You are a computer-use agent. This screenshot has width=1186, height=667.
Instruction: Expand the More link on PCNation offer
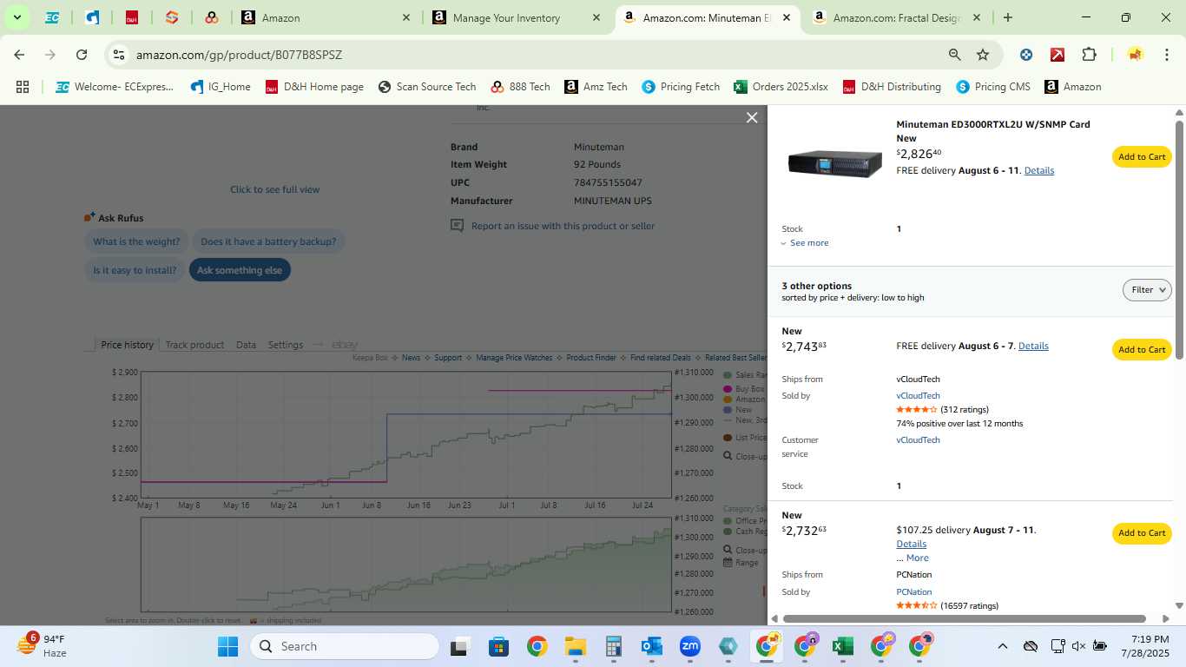(x=917, y=558)
